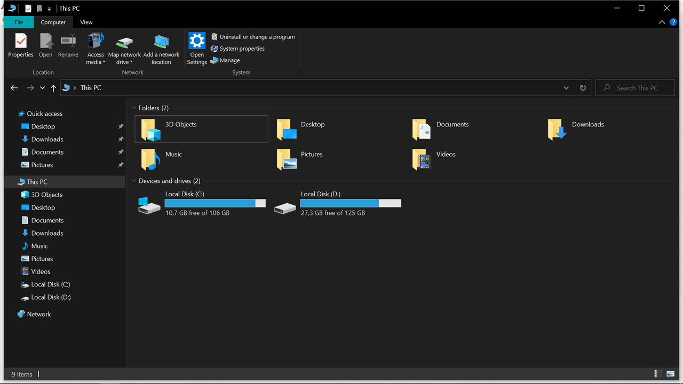Click the title bar Properties checkmark icon
The height and width of the screenshot is (384, 683).
(x=28, y=9)
